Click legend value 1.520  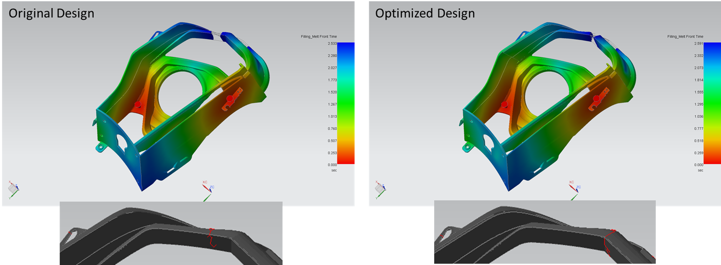click(x=332, y=92)
